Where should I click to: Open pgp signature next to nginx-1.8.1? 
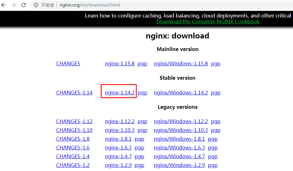pos(139,139)
